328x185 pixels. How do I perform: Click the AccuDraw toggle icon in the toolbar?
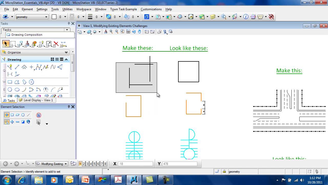(x=253, y=17)
